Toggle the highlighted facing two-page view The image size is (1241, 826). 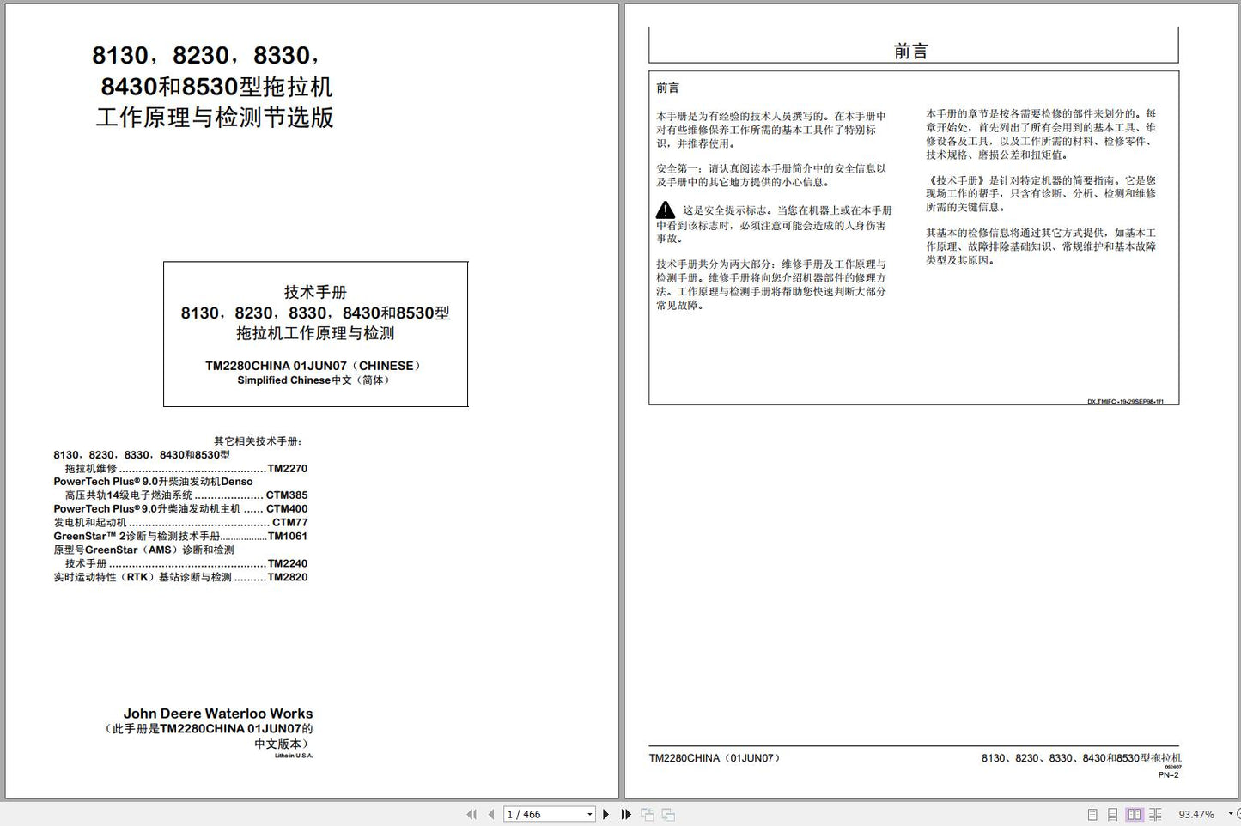[1135, 814]
